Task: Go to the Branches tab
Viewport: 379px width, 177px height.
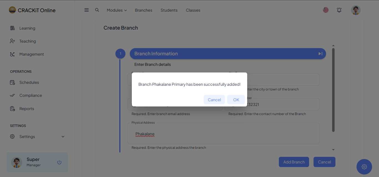Action: [143, 10]
